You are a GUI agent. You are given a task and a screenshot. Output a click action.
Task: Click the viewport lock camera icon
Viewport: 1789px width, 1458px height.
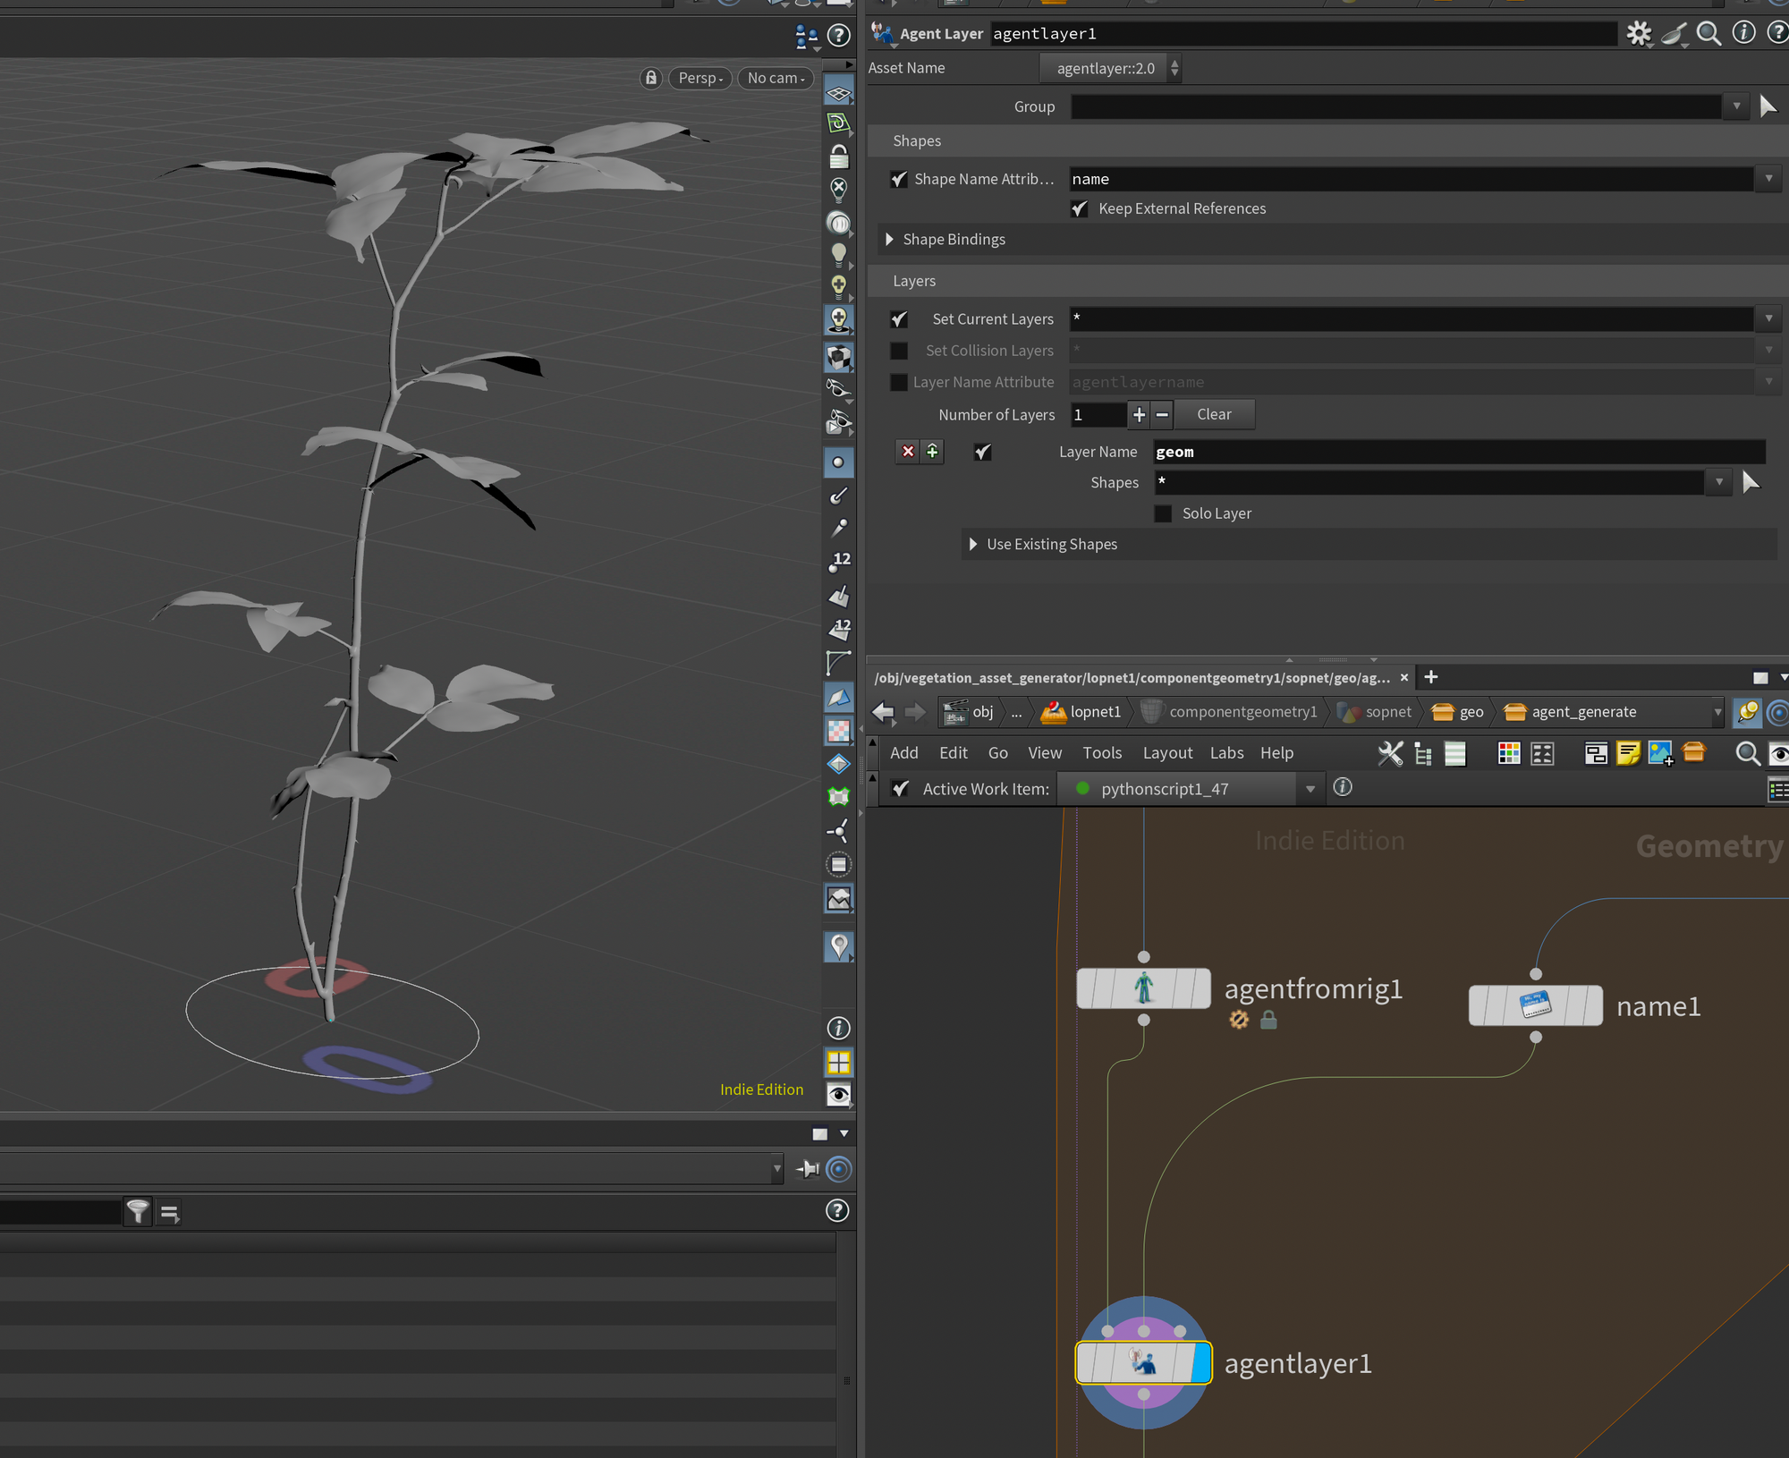coord(651,78)
